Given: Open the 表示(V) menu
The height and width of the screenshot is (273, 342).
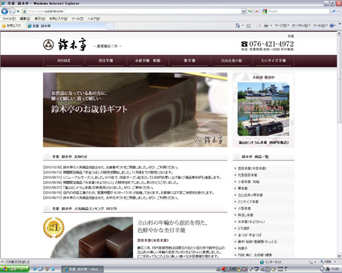Looking at the screenshot, I should point(39,19).
